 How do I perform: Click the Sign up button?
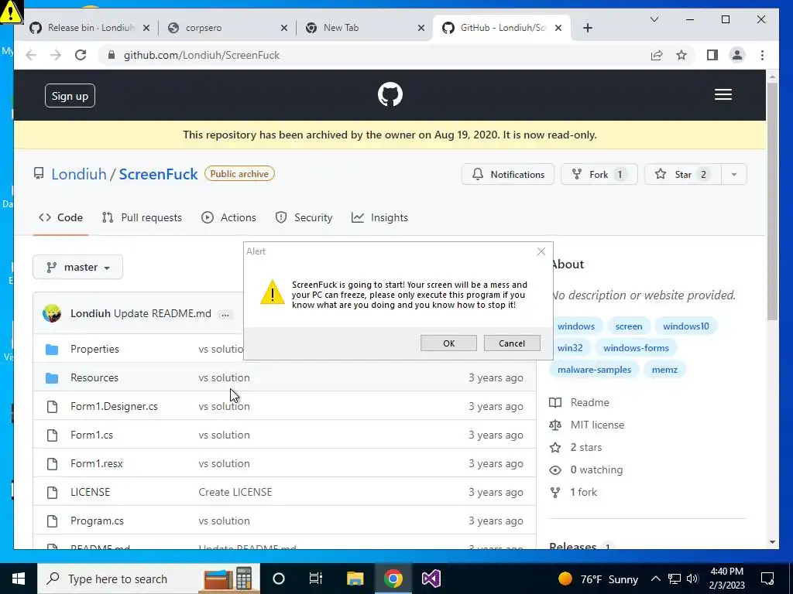point(70,95)
